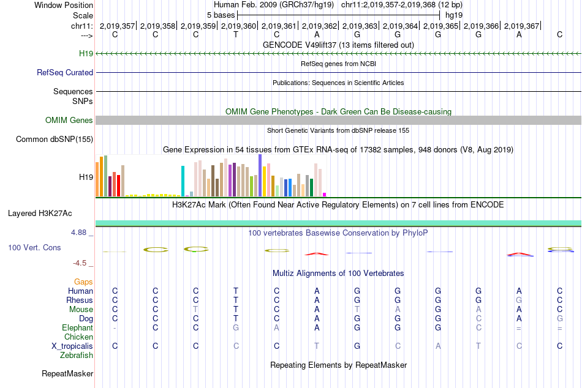Screen dimensions: 582x388
Task: Click the tallest blue-violet GTEx expression bar
Action: click(260, 176)
